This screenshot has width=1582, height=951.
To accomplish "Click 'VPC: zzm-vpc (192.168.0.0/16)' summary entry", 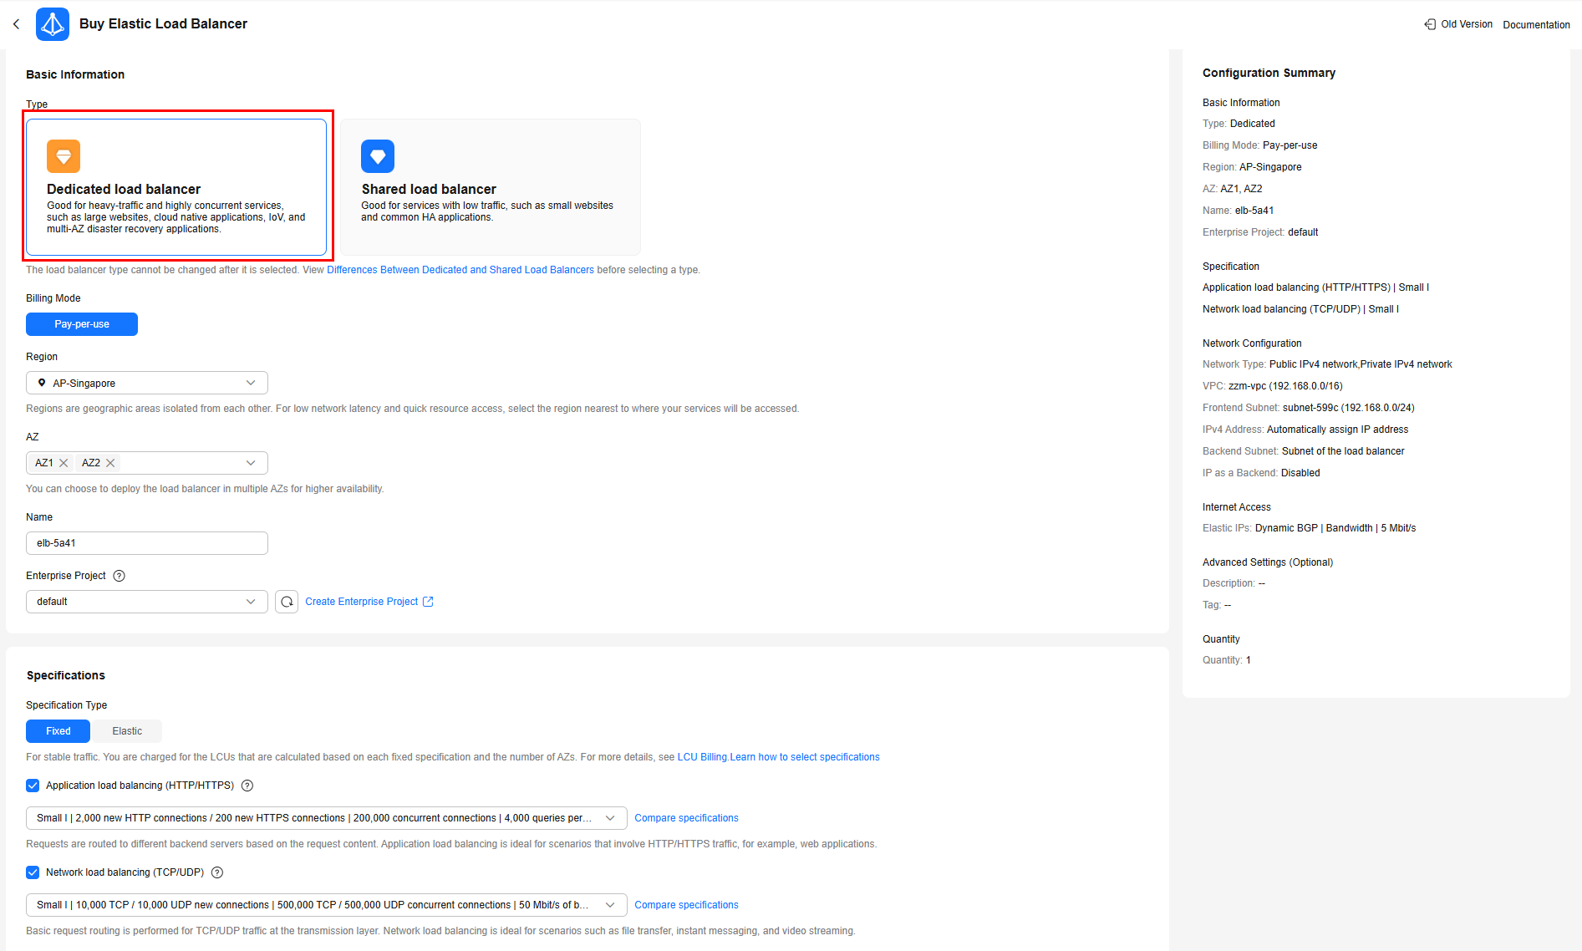I will (1273, 386).
